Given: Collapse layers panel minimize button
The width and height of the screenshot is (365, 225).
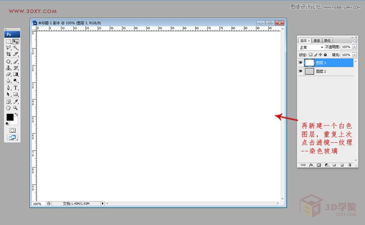Looking at the screenshot, I should click(x=352, y=37).
